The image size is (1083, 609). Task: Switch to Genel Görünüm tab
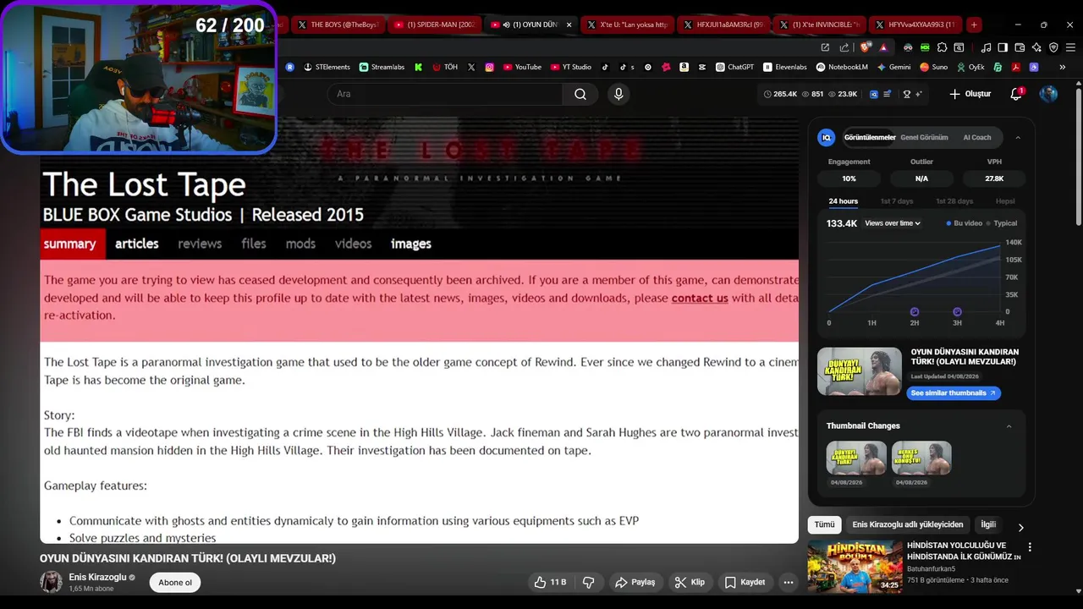pos(924,137)
